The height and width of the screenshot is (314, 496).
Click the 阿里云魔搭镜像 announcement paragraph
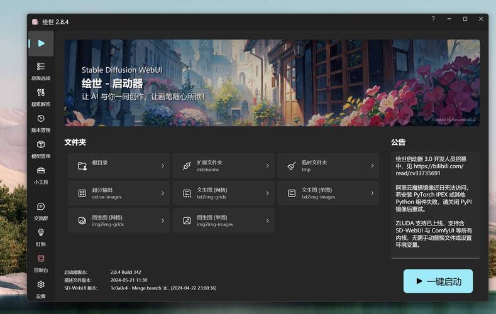[433, 198]
